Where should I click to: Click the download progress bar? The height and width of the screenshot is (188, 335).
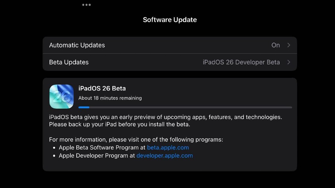(x=185, y=107)
